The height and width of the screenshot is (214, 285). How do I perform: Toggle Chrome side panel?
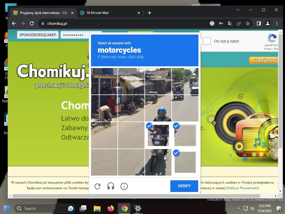(259, 23)
